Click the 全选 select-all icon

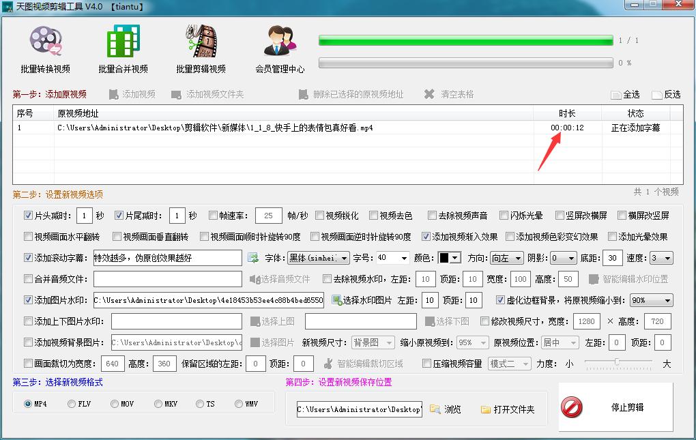616,95
